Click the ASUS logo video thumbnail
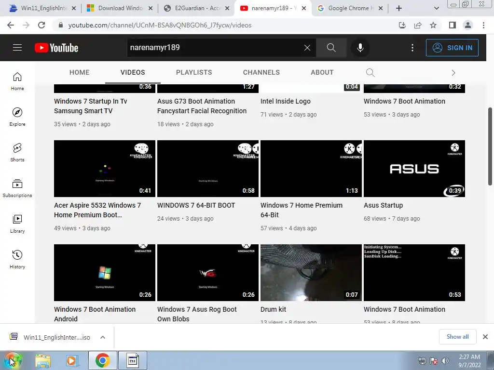The height and width of the screenshot is (370, 494). coord(414,169)
